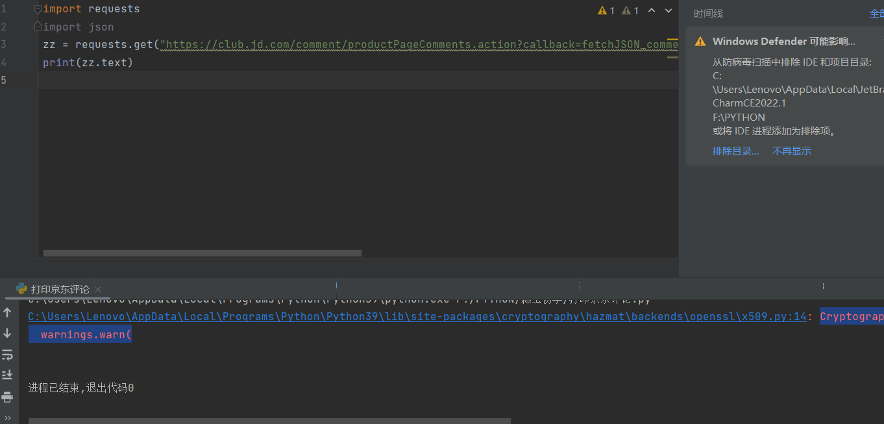The image size is (884, 424).
Task: Collapse the import block fold marker
Action: click(x=38, y=9)
